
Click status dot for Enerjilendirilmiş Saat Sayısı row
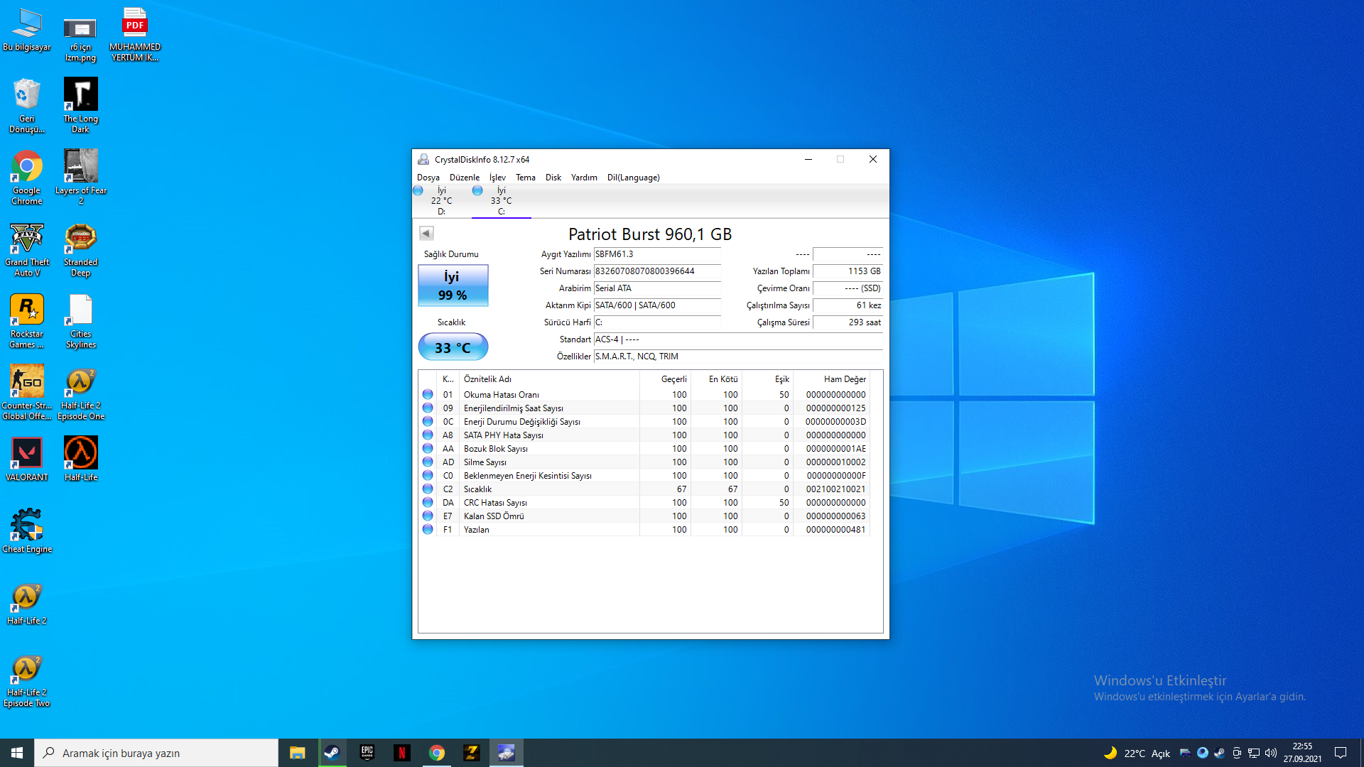(x=428, y=408)
